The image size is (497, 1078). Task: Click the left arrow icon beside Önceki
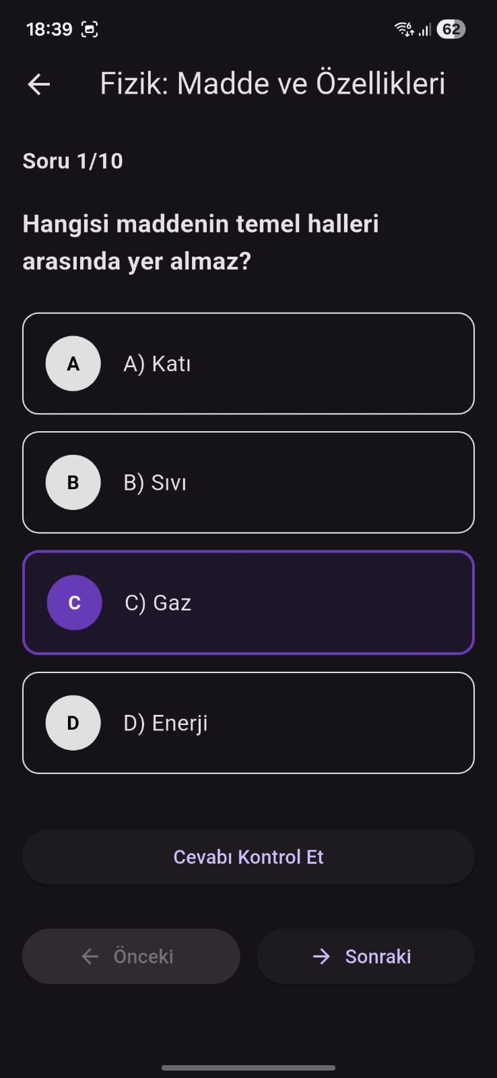(x=90, y=956)
